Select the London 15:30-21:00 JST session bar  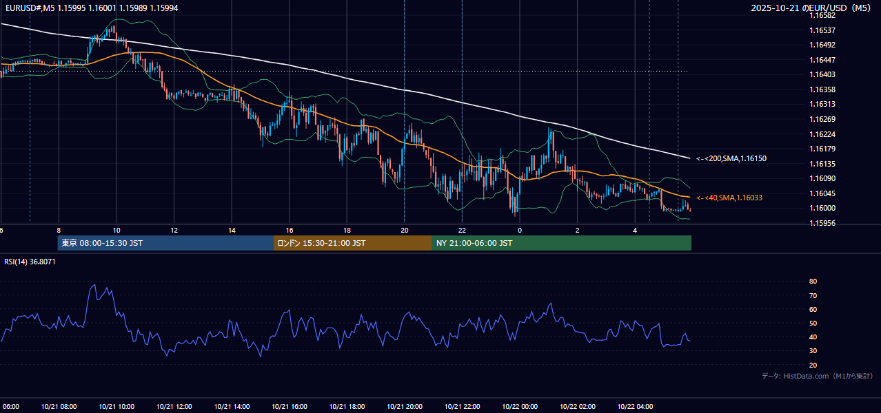pos(353,243)
